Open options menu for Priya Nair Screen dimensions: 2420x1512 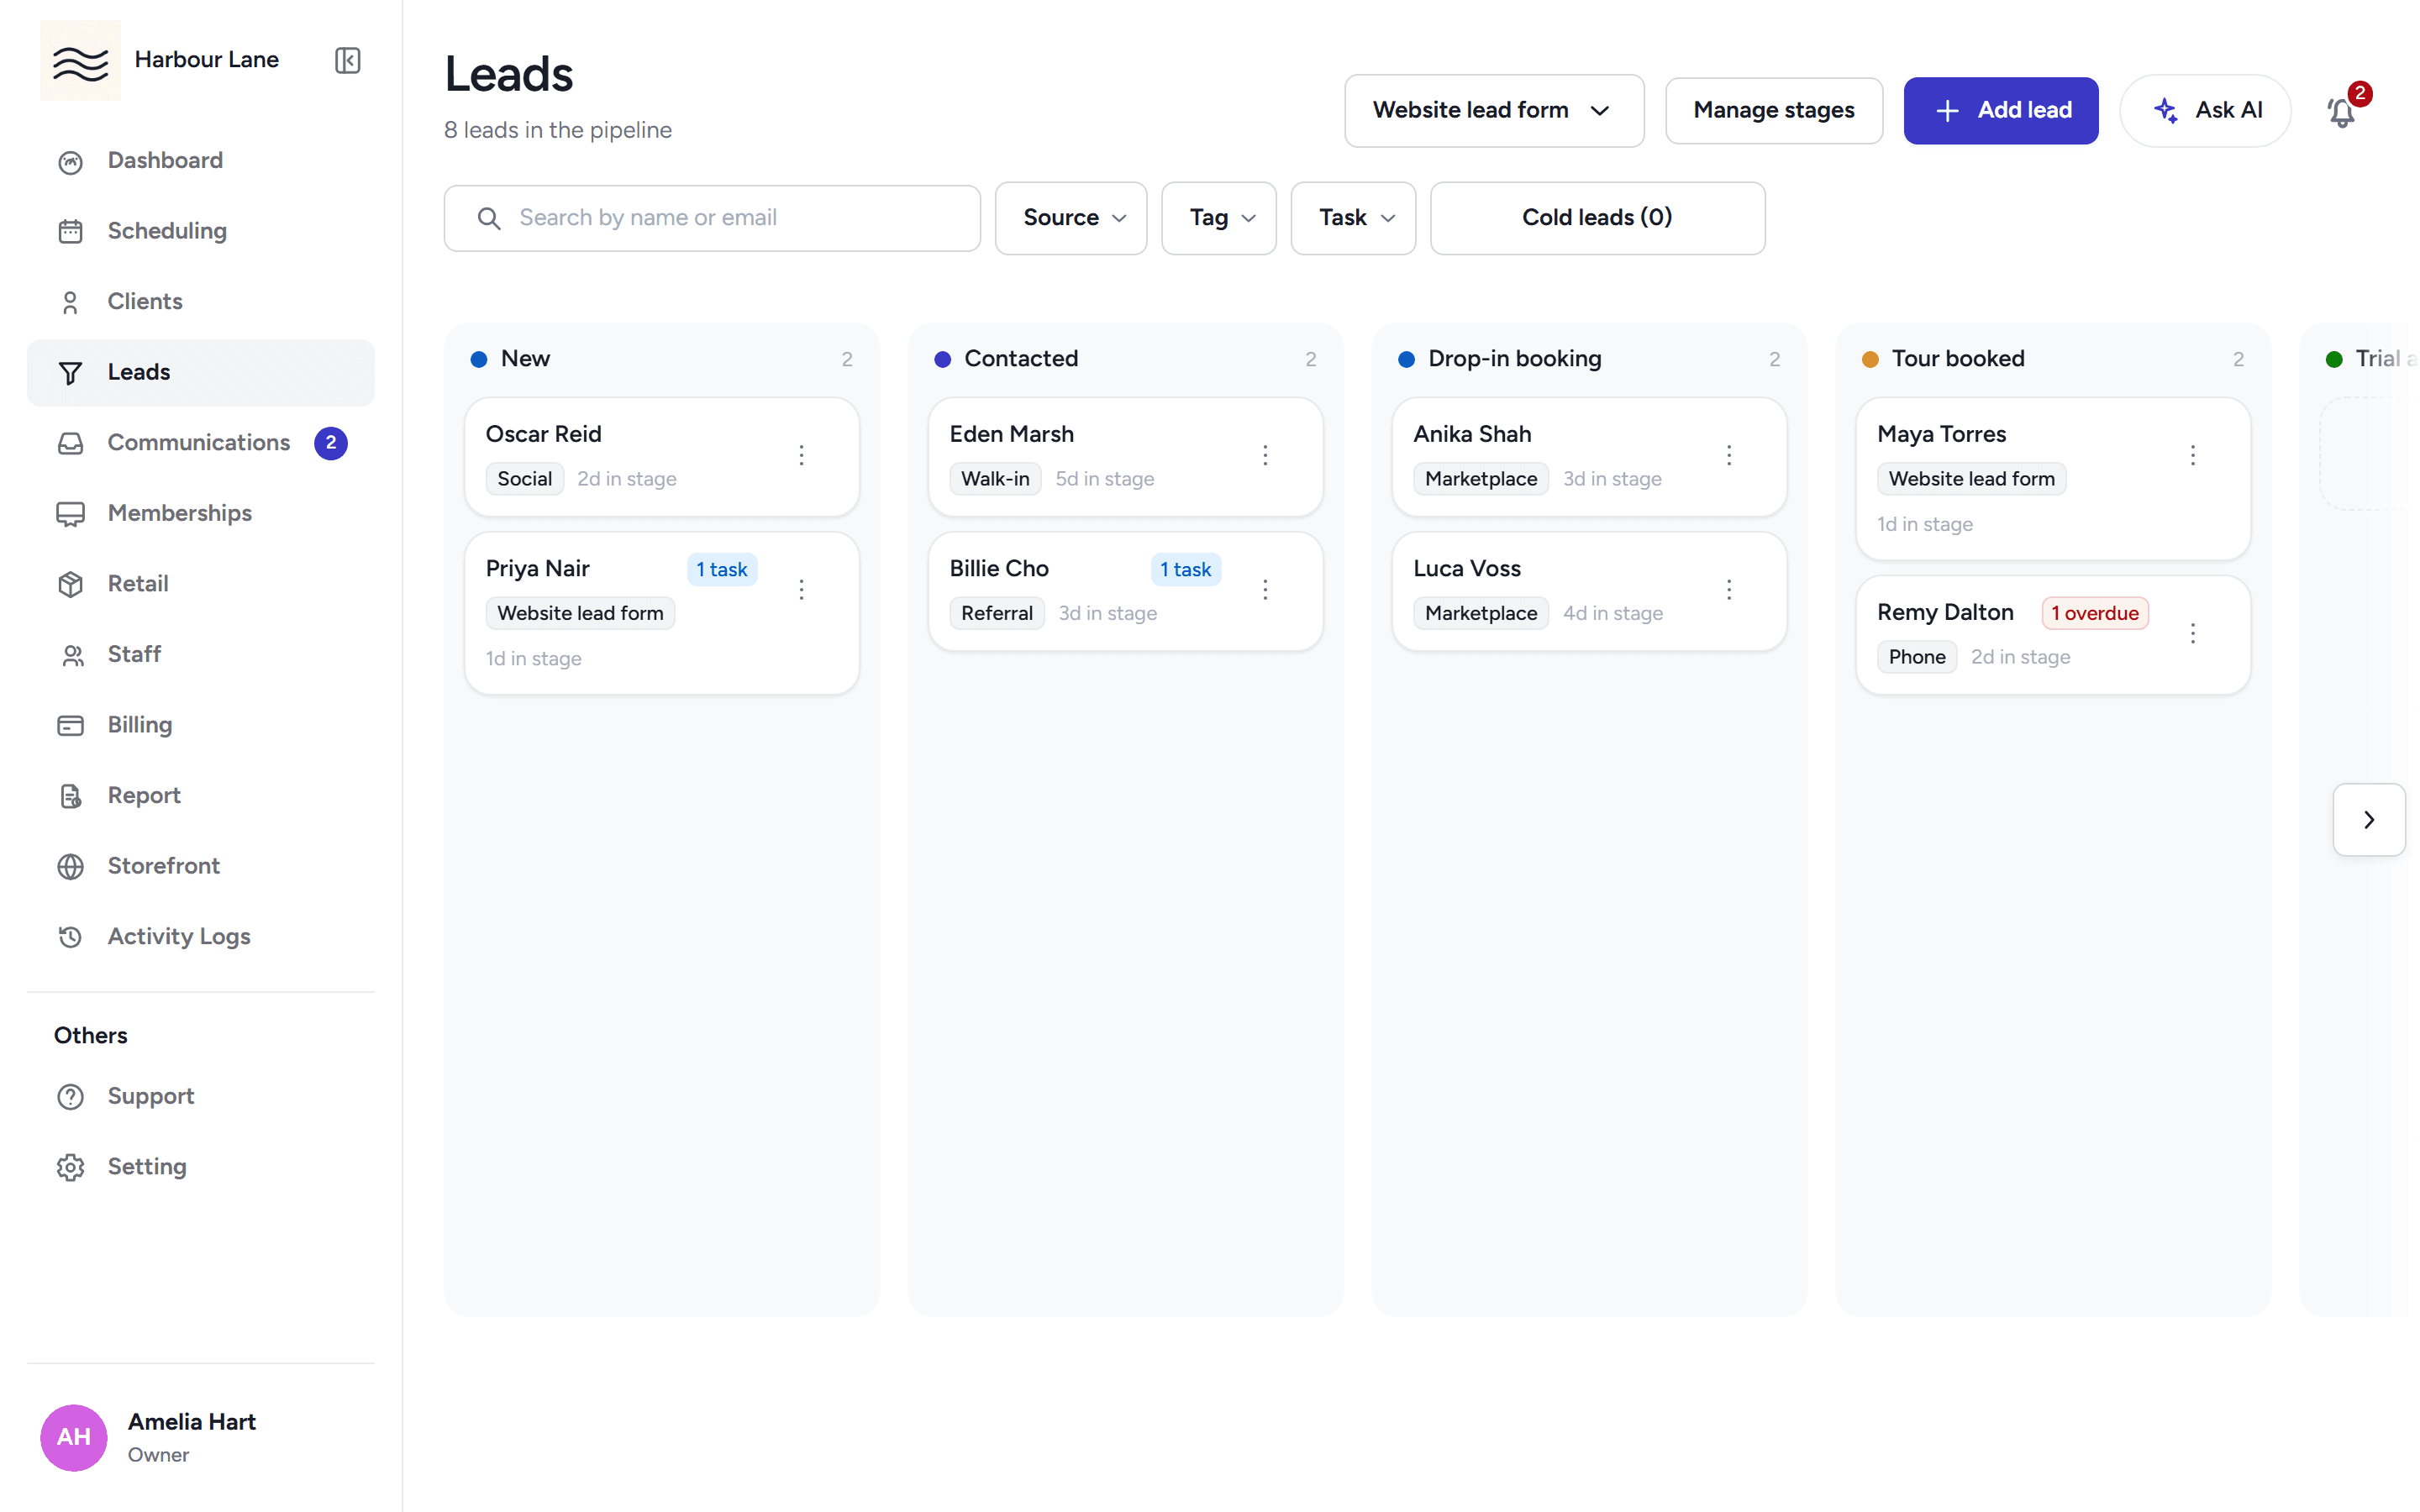[801, 590]
